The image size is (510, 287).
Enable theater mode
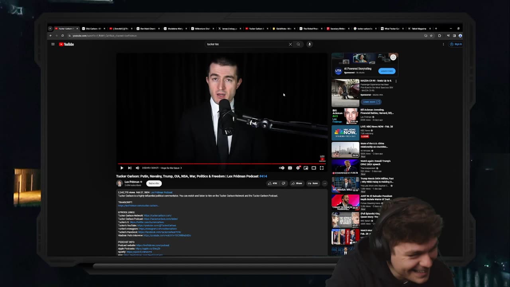pos(314,168)
